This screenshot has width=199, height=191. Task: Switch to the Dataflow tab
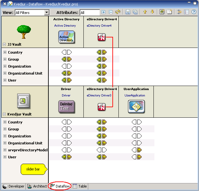tap(60, 186)
